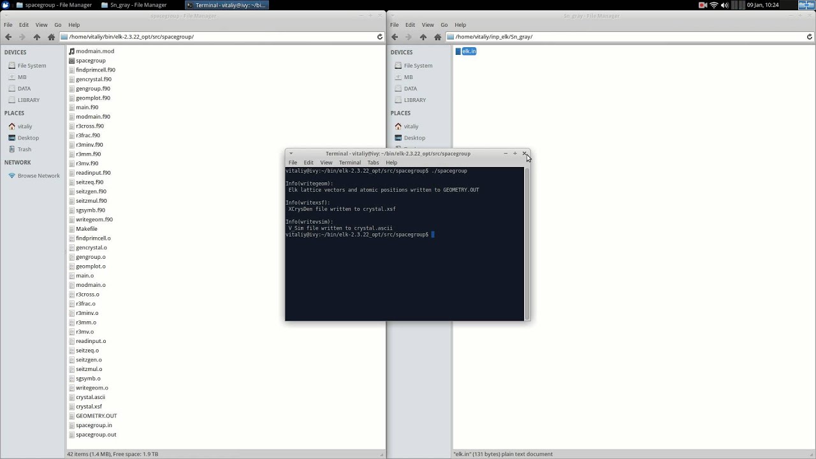The image size is (816, 459).
Task: Select GEOMETRY.OUT file
Action: 92,416
